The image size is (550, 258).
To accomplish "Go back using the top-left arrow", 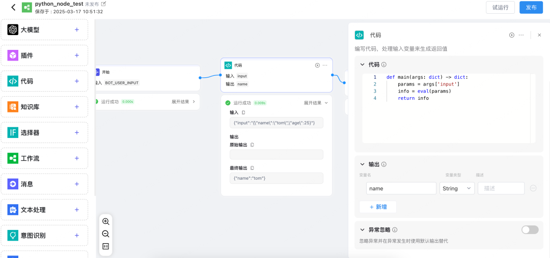I will coord(13,7).
